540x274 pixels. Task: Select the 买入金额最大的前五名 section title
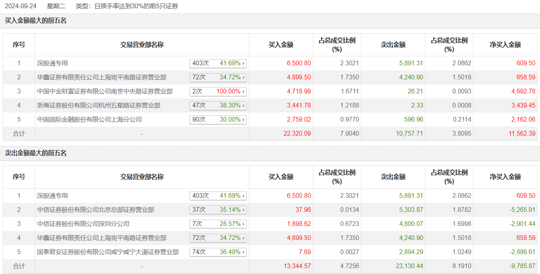point(36,21)
